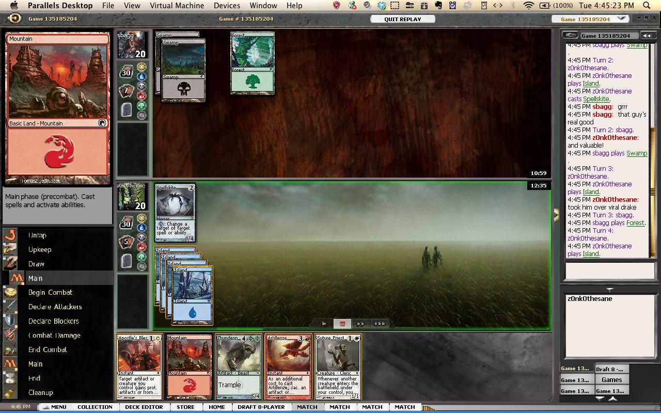The image size is (661, 413).
Task: Select the Thundering Tanadon card in hand
Action: point(238,367)
